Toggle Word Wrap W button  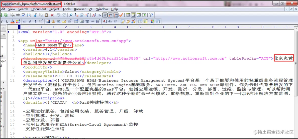pyautogui.click(x=105, y=15)
